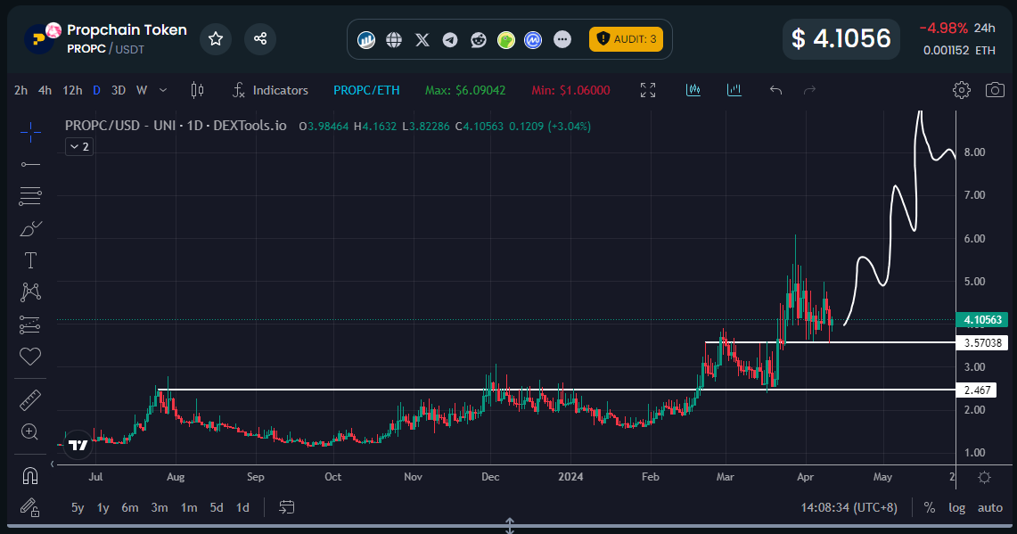Click the TradingView logo on chart

point(78,445)
